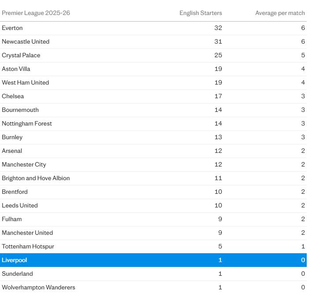312x296 pixels.
Task: Select the Crystal Palace row label
Action: [21, 55]
